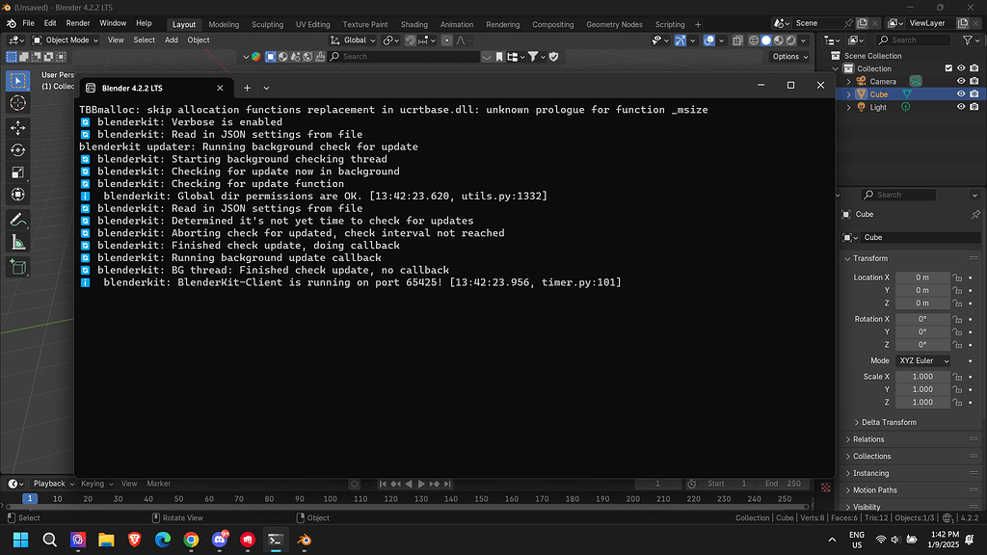Open XYZ Euler rotation mode dropdown
The height and width of the screenshot is (555, 987).
[922, 361]
